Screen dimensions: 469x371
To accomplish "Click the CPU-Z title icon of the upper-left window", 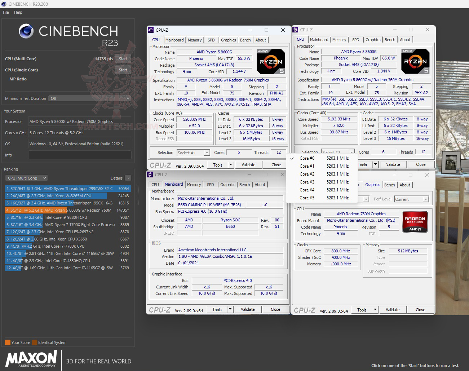I will coord(151,30).
